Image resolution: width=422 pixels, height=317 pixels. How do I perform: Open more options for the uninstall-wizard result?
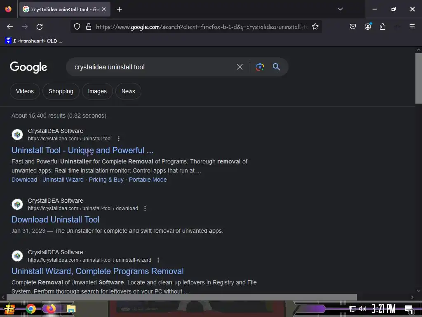click(158, 260)
